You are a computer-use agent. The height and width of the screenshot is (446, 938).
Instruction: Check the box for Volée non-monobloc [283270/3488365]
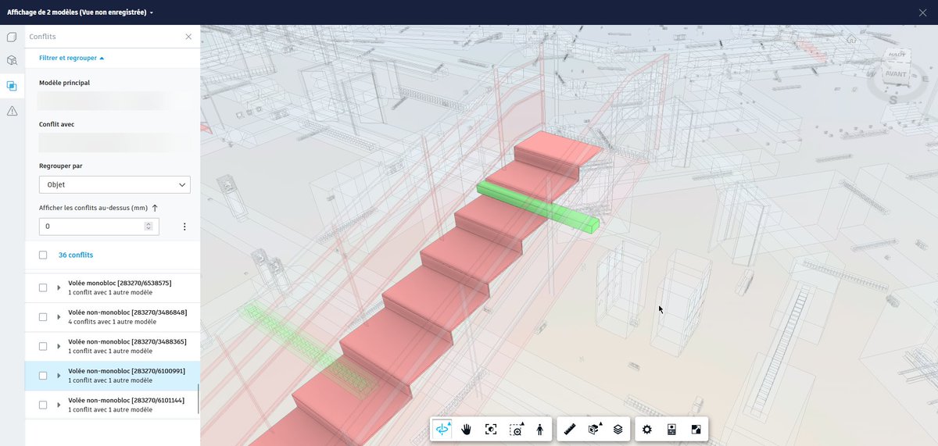coord(43,346)
